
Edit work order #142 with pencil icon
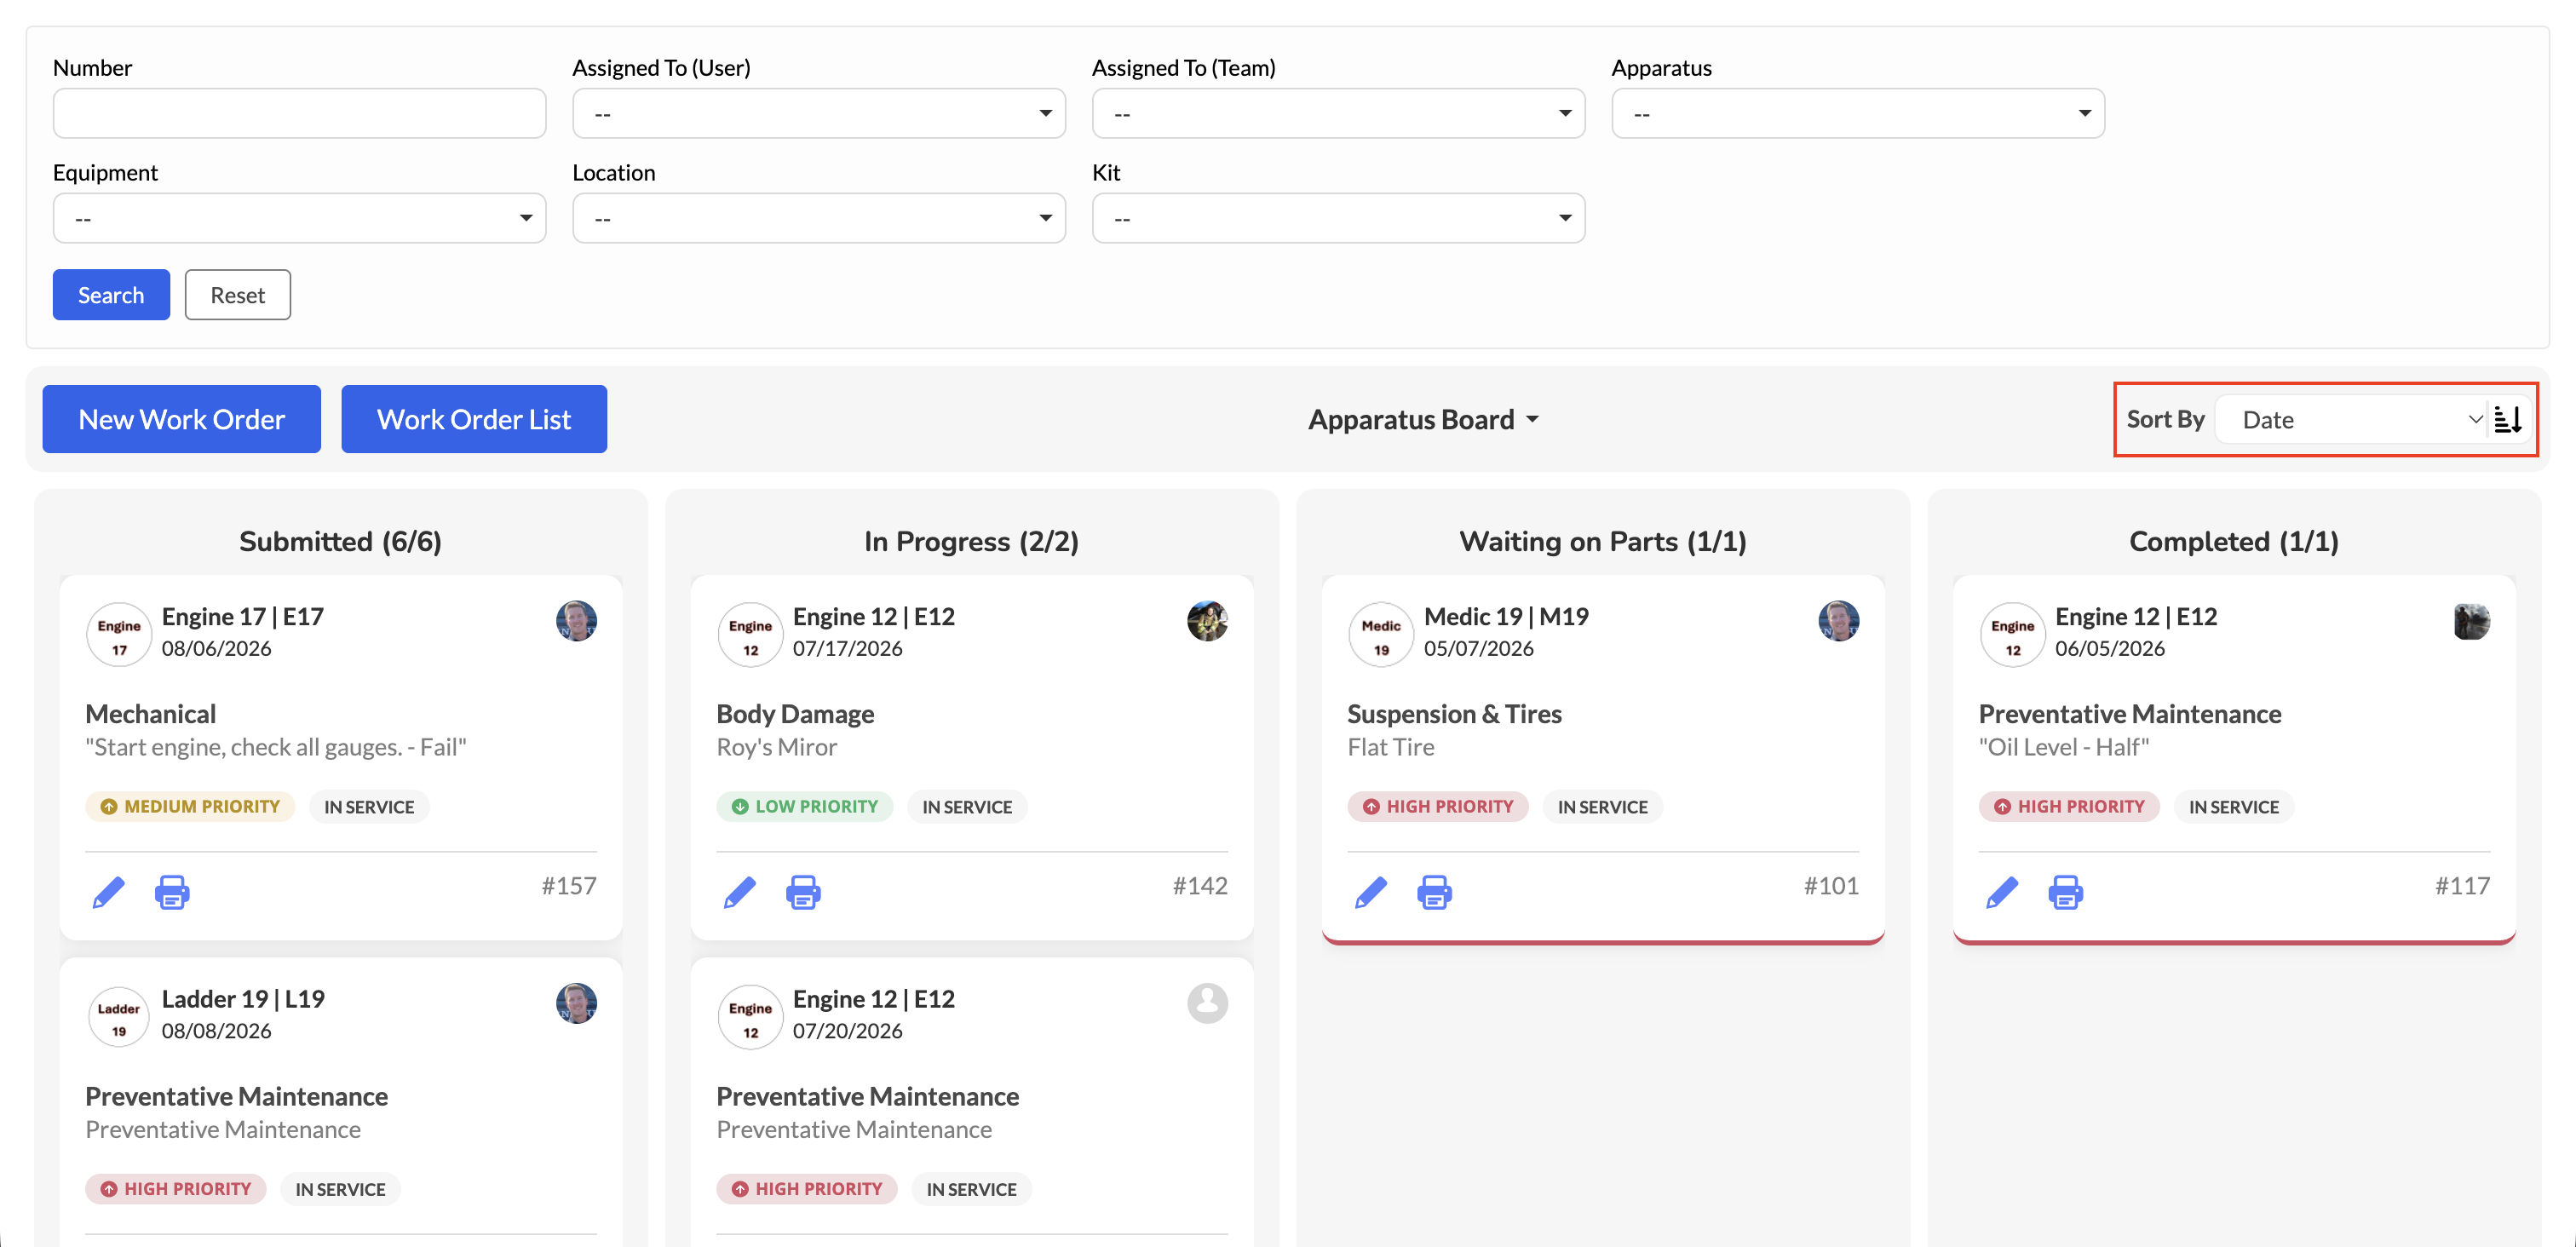[740, 891]
